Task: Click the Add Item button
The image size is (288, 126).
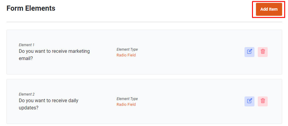Action: [269, 9]
